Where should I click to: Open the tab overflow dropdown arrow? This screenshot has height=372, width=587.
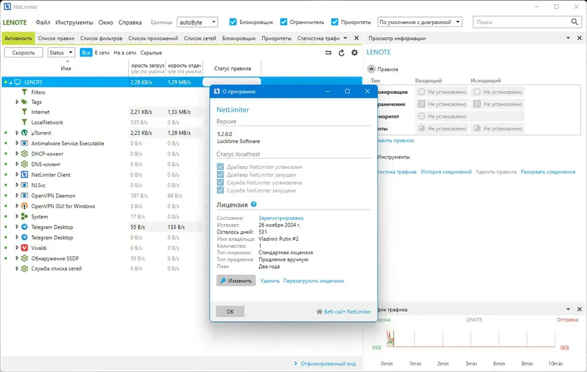tap(345, 38)
